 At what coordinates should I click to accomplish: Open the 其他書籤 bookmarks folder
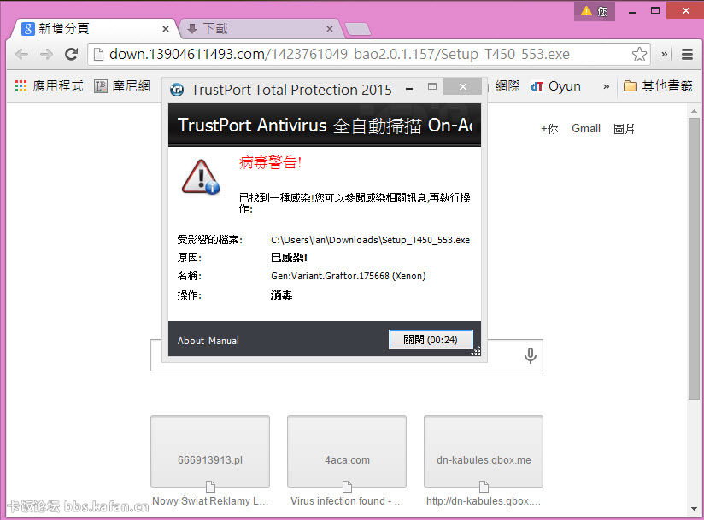[x=658, y=85]
